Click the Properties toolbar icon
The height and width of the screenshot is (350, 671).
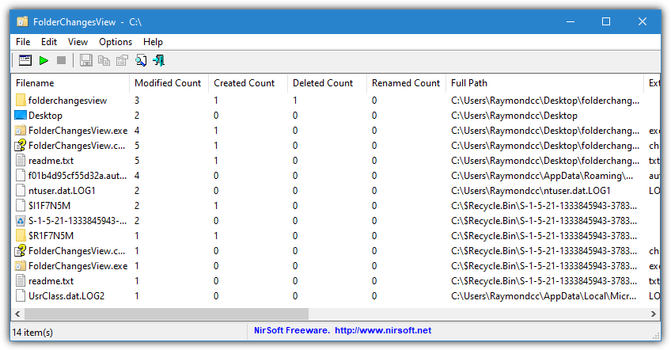pos(123,60)
